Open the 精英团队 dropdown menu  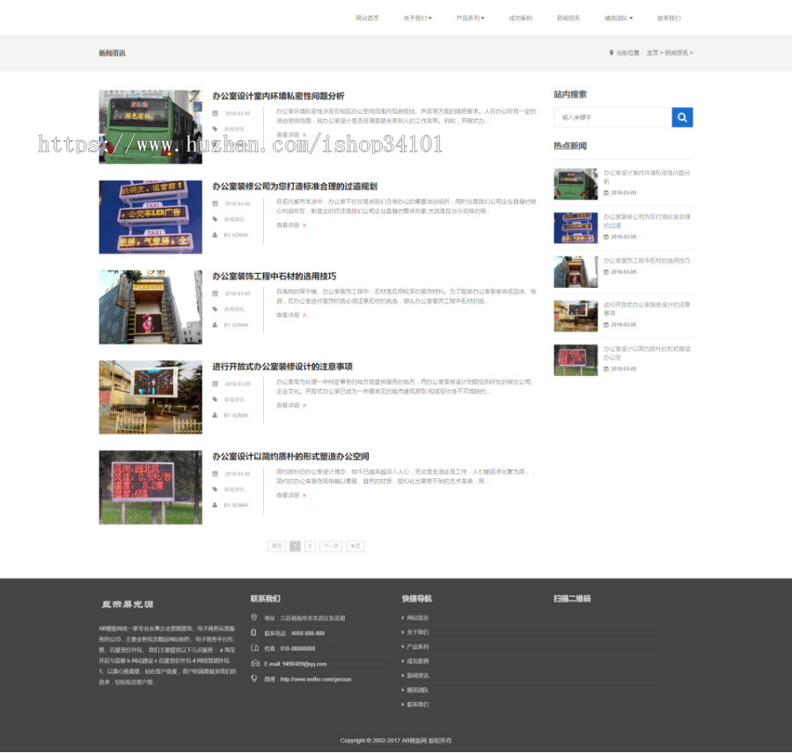tap(619, 17)
